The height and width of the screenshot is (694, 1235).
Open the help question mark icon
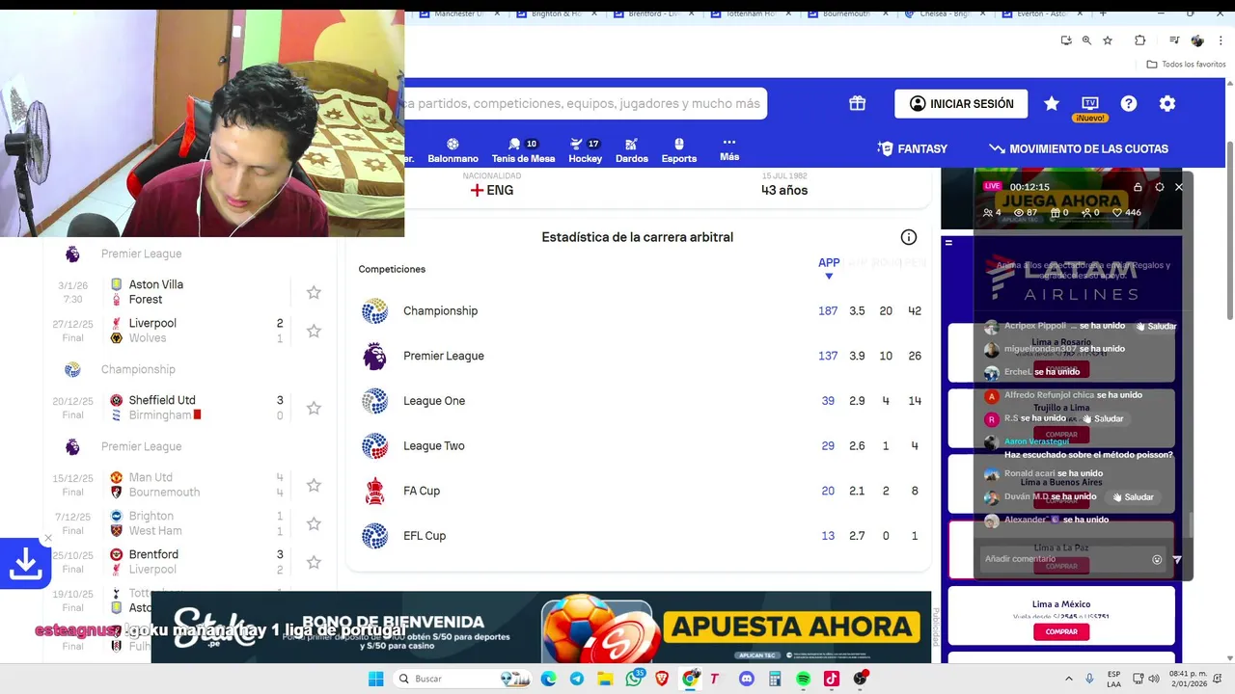click(1129, 103)
